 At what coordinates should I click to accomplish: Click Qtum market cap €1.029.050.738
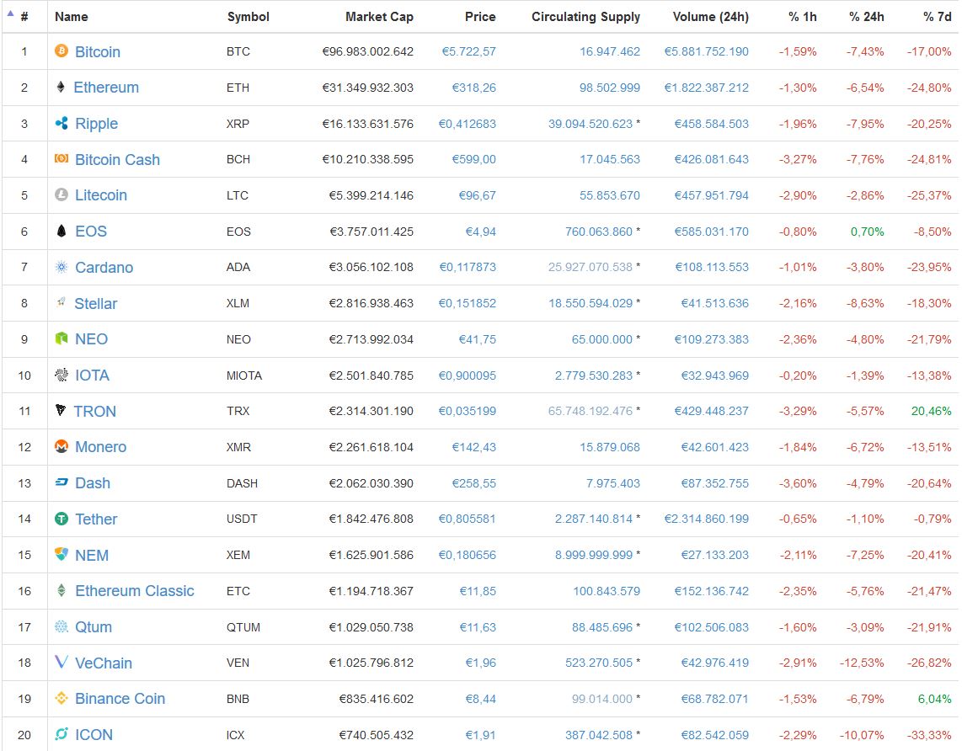point(371,627)
